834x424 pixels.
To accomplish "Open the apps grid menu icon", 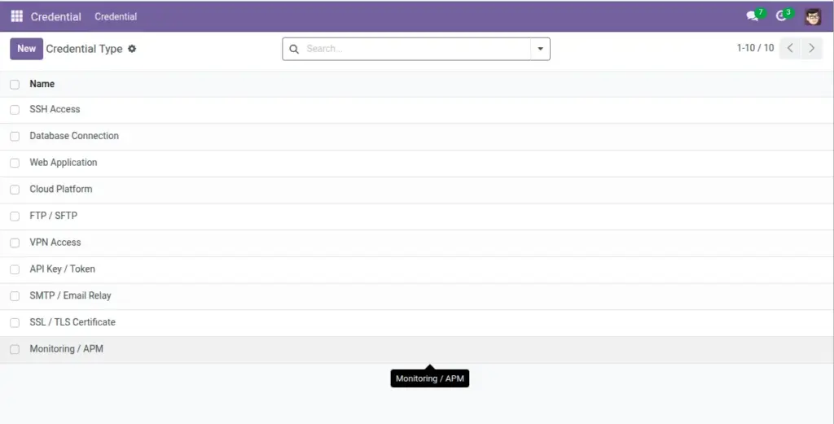I will coord(16,16).
